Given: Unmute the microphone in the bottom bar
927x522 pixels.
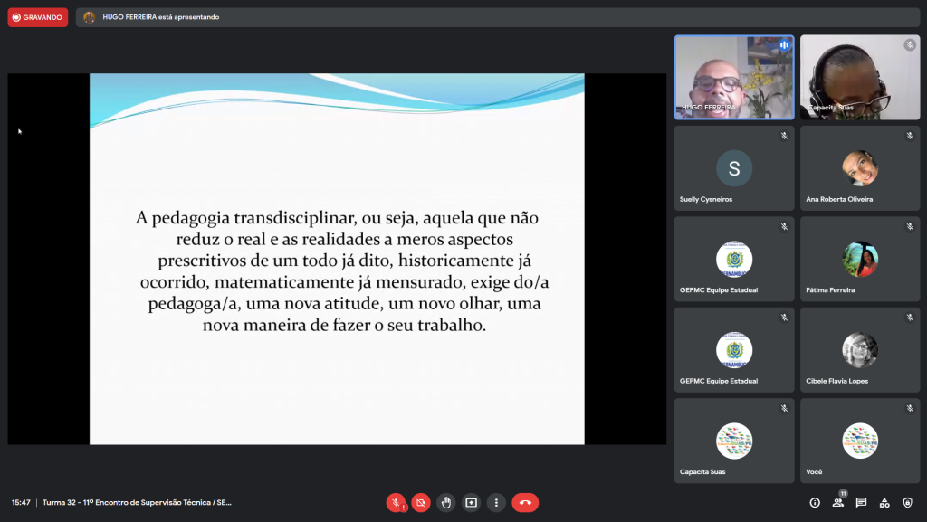Looking at the screenshot, I should pyautogui.click(x=396, y=502).
